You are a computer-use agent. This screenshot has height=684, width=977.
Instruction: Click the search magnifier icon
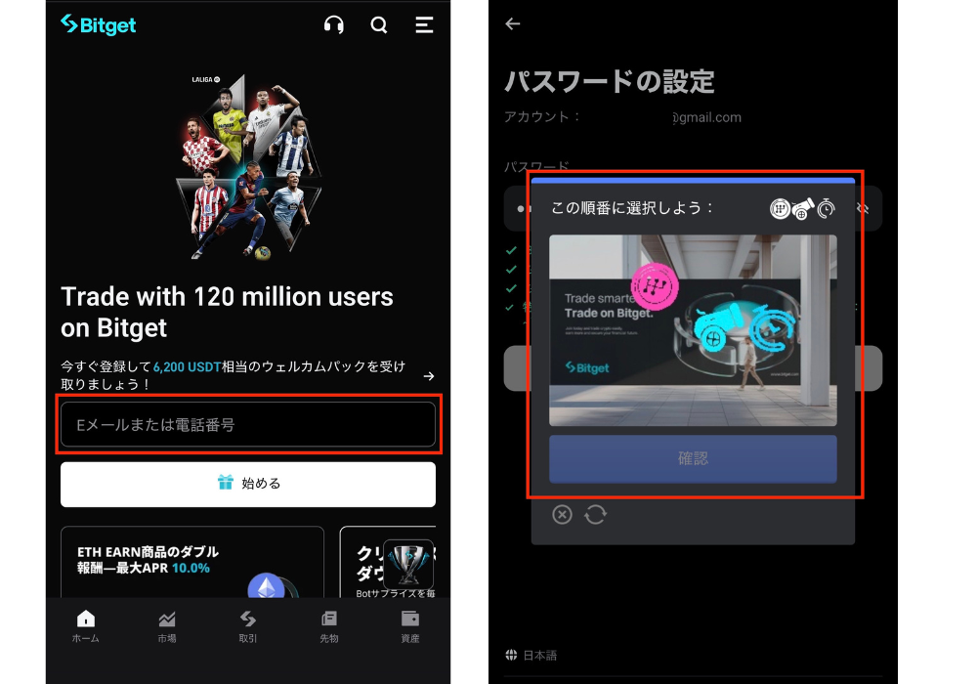[379, 25]
